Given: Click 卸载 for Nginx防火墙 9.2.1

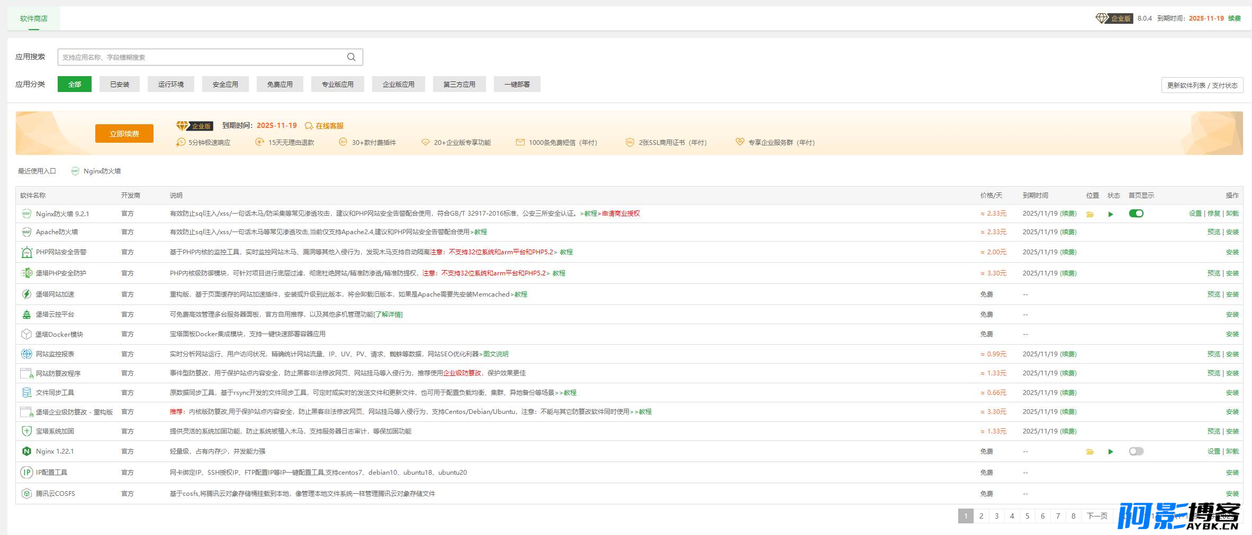Looking at the screenshot, I should pyautogui.click(x=1232, y=214).
